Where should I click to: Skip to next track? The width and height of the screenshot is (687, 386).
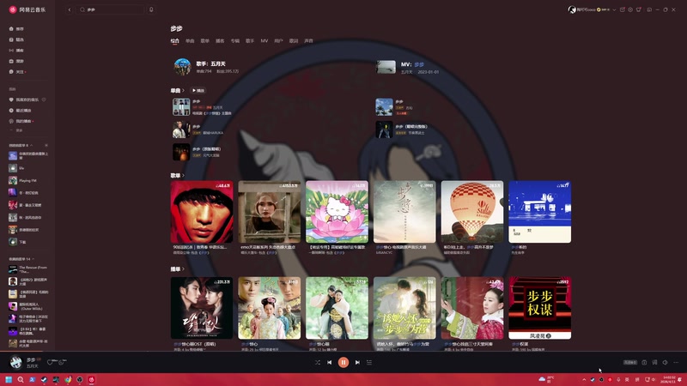357,362
